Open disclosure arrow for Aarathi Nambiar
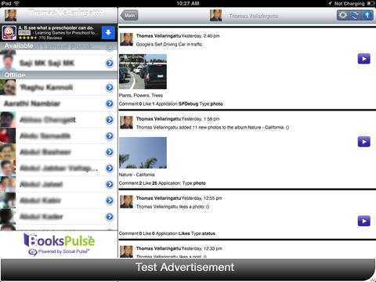The image size is (376, 282). pos(110,103)
